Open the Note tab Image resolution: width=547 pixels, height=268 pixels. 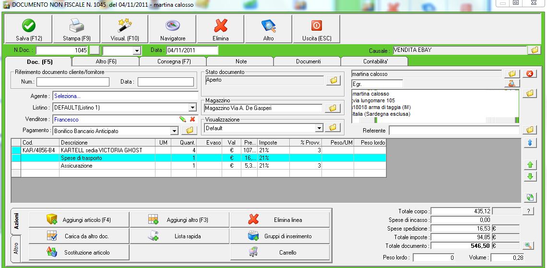tap(241, 61)
